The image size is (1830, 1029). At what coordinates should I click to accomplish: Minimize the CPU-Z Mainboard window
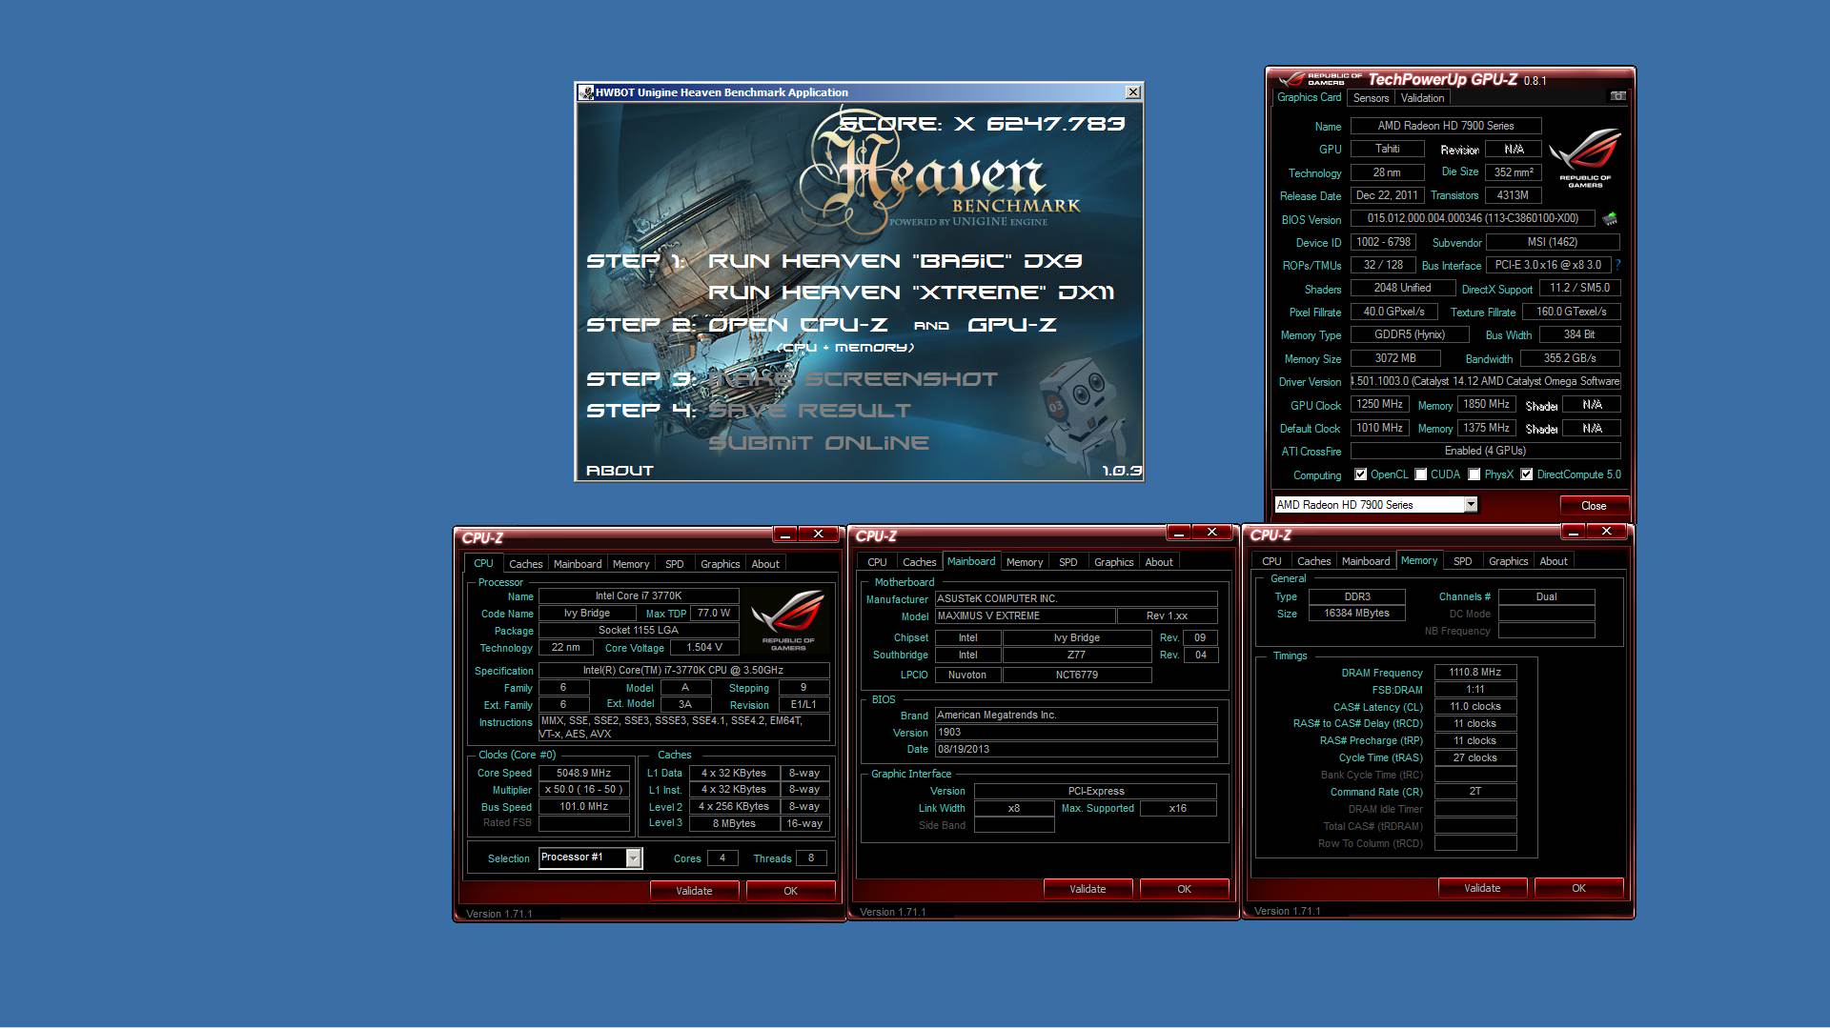pos(1179,533)
